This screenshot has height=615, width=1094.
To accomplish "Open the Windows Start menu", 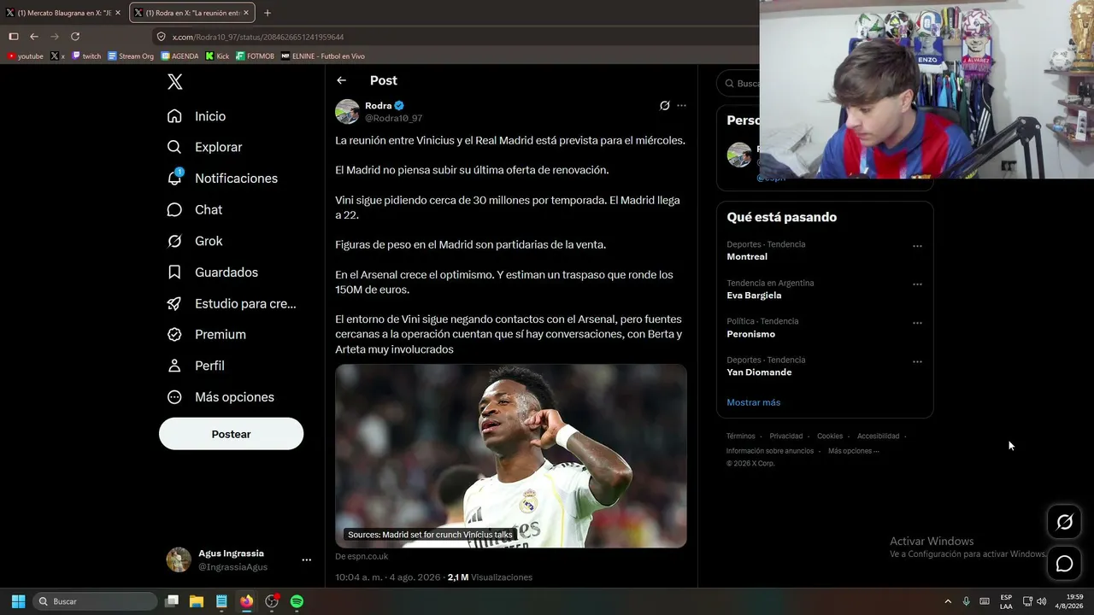I will click(x=18, y=601).
